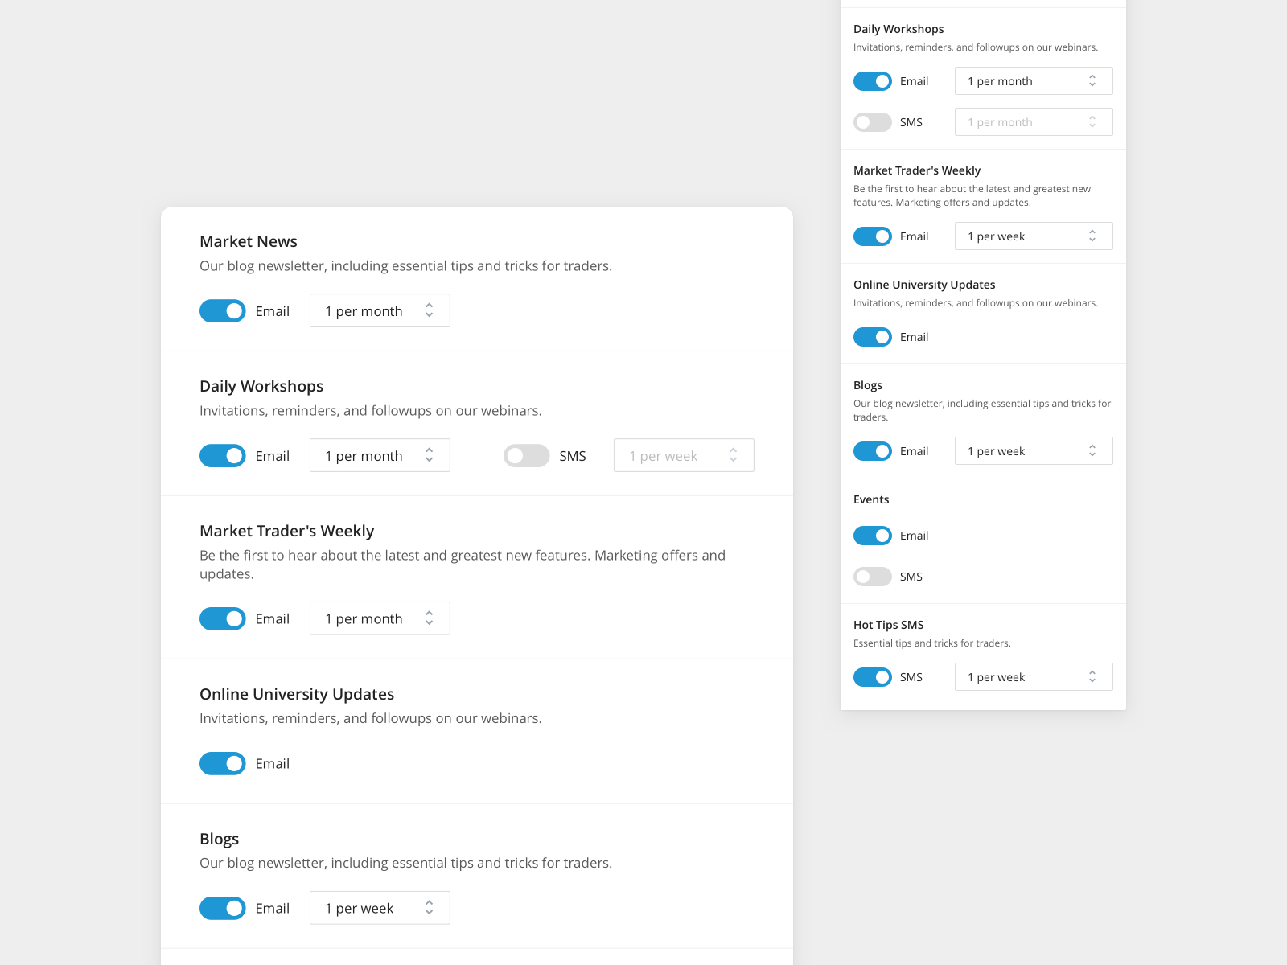Disable Online University Updates Email toggle
Screen dimensions: 1287x965
pos(222,763)
